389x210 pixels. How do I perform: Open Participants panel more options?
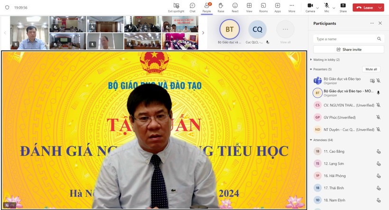372,23
